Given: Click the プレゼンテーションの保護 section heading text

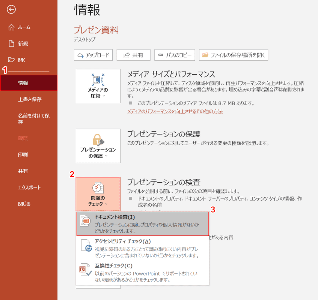Looking at the screenshot, I should pyautogui.click(x=164, y=134).
